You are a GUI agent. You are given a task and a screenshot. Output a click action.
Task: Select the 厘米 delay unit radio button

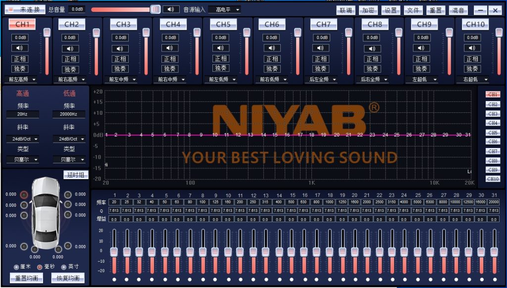(16, 267)
